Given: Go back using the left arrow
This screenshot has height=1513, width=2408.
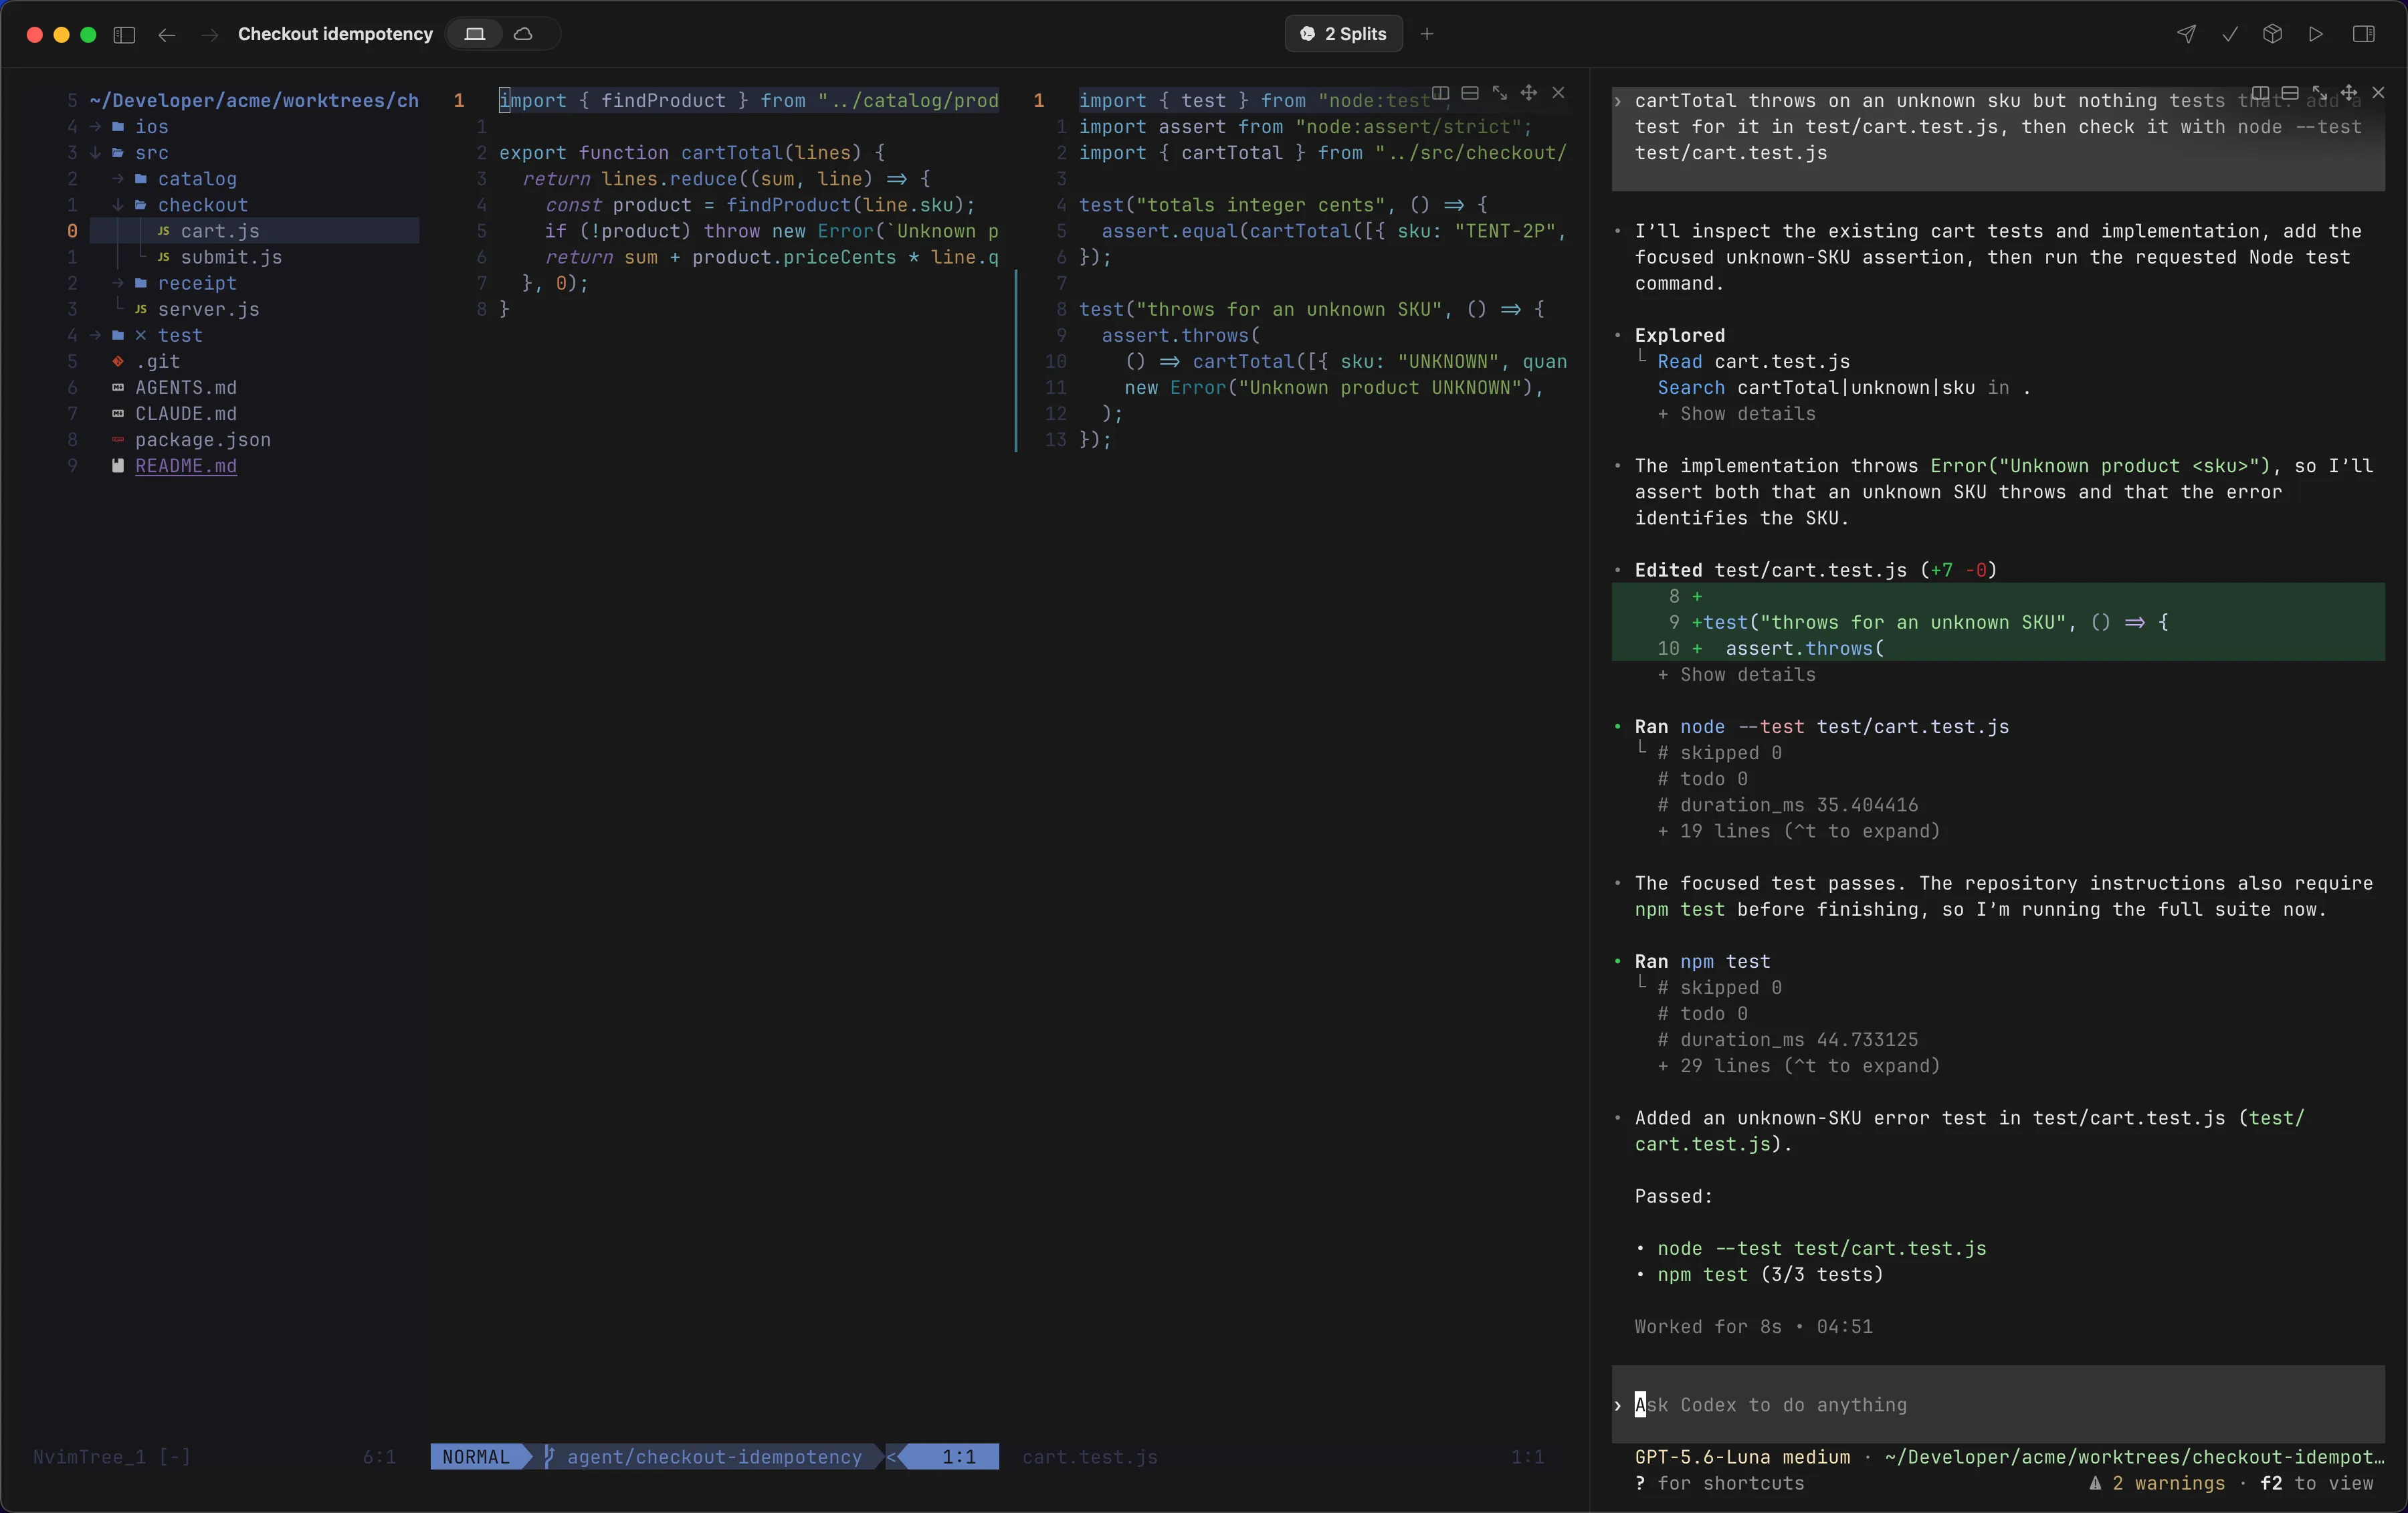Looking at the screenshot, I should coord(167,34).
